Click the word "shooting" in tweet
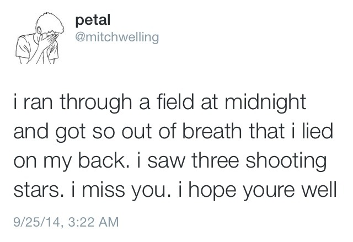This screenshot has height=242, width=353. tap(286, 162)
